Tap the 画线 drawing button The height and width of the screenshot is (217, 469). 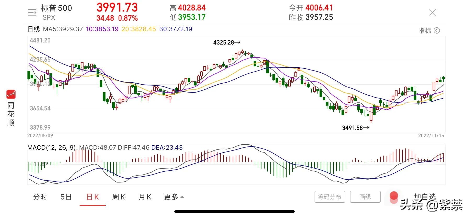365,197
